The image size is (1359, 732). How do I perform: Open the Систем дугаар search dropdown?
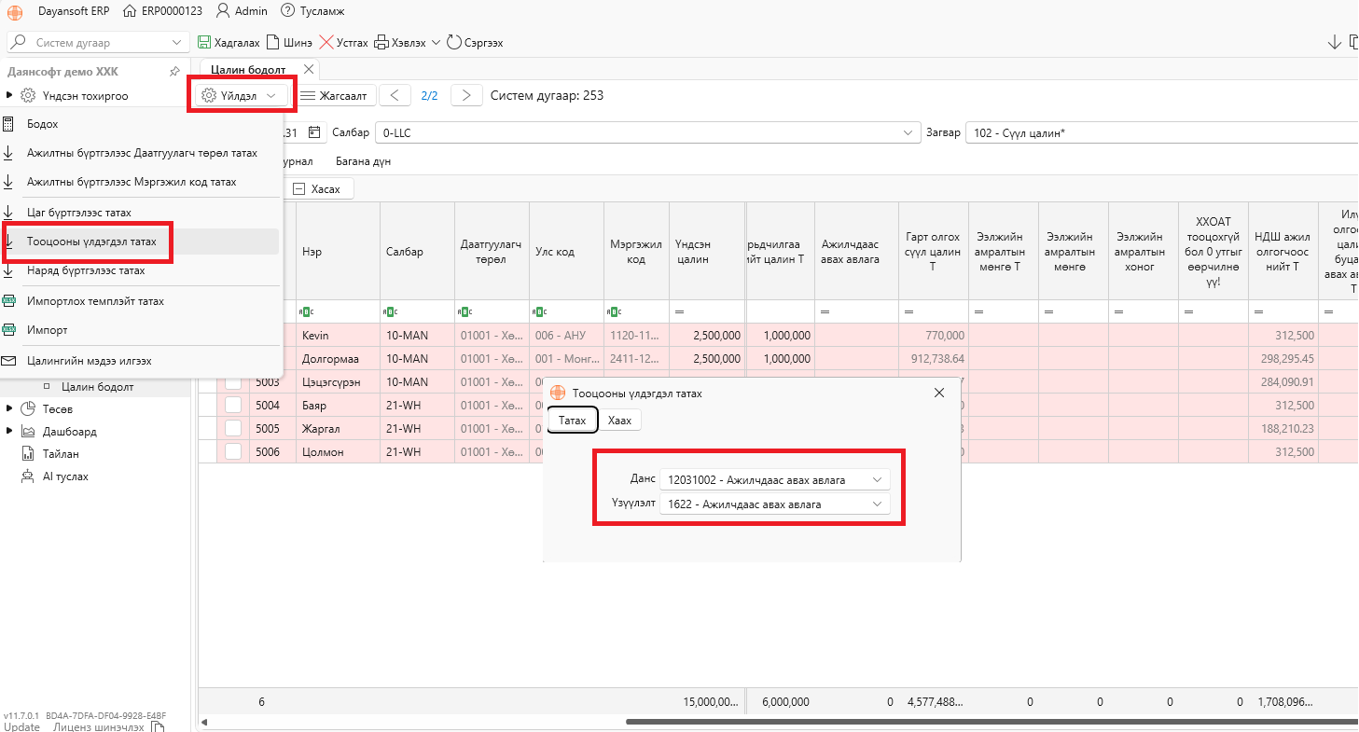tap(177, 43)
